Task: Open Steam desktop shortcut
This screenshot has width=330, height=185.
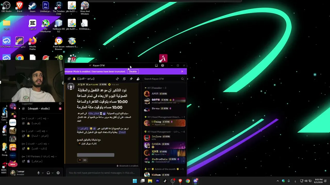Action: click(32, 7)
